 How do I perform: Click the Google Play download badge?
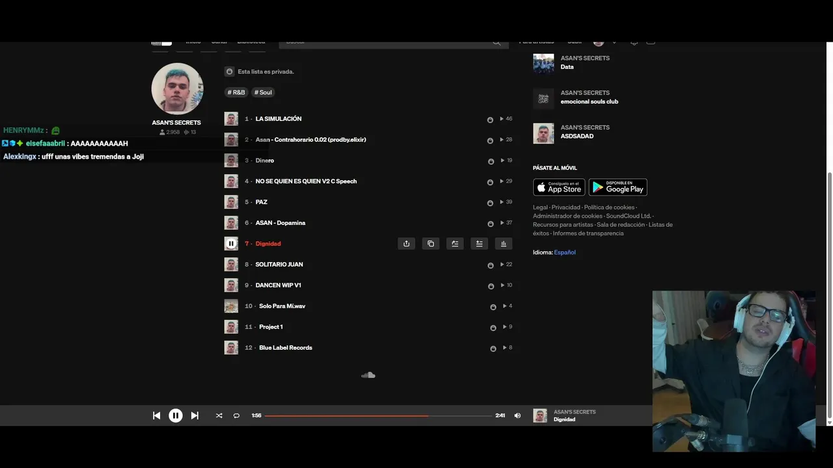[x=618, y=187]
